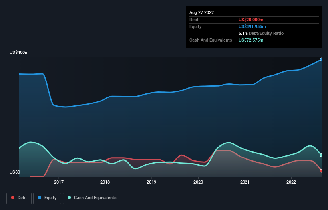The height and width of the screenshot is (210, 328).
Task: Select the 2018 axis label
Action: [x=105, y=182]
